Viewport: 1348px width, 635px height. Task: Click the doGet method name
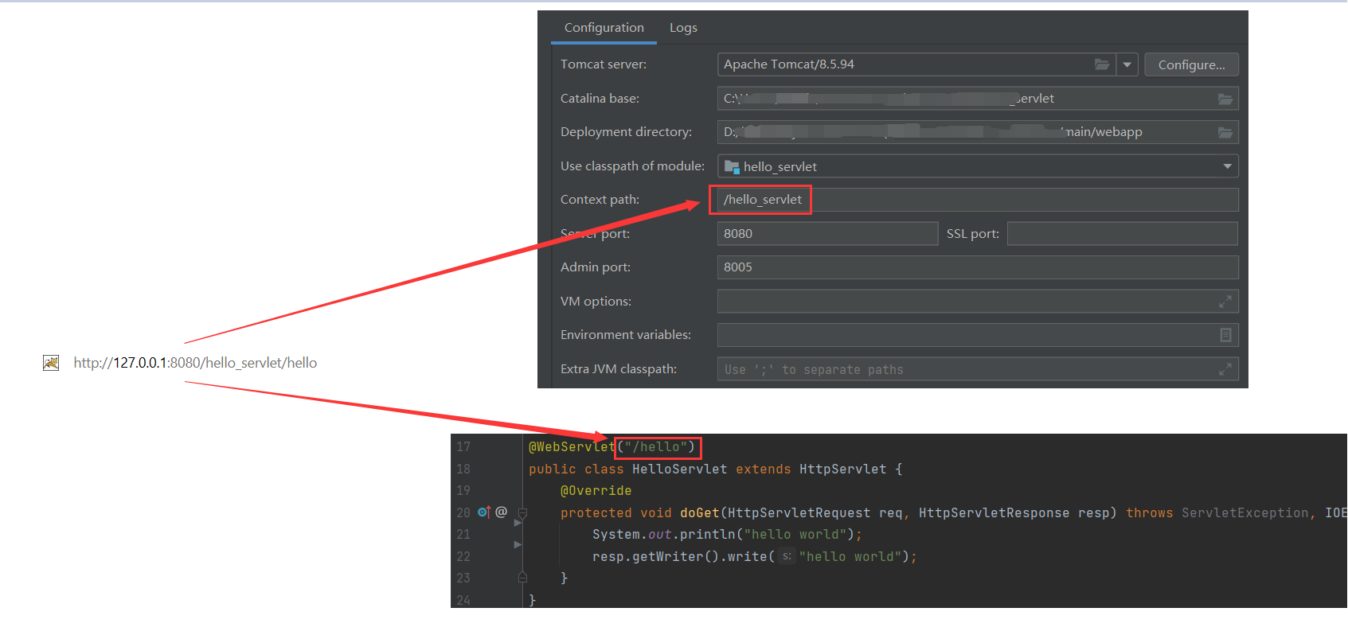(x=700, y=513)
